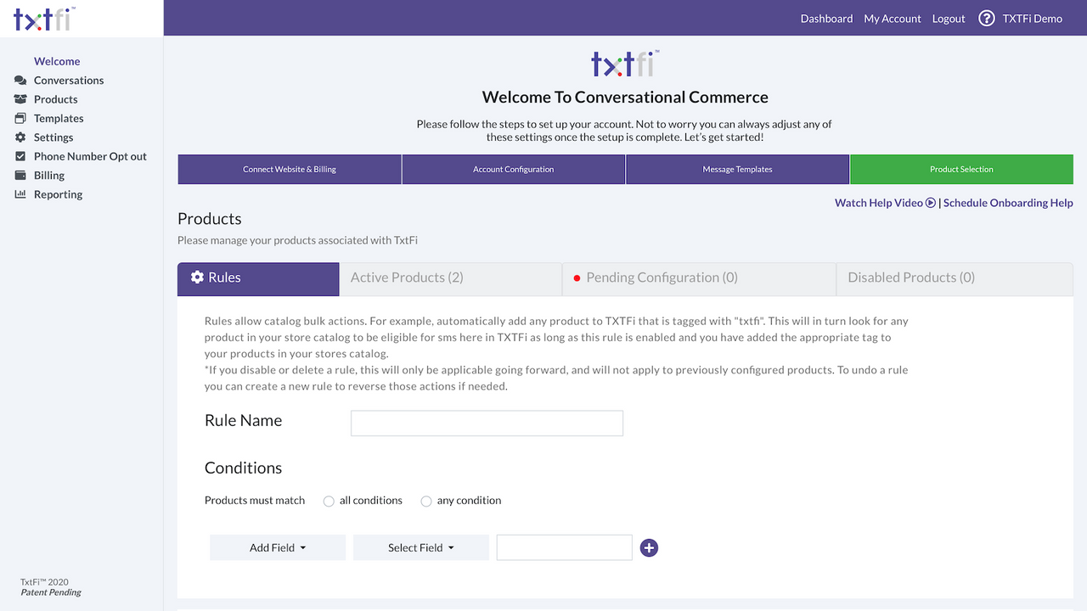Click the Schedule Onboarding Help link
Viewport: 1087px width, 611px height.
point(1007,202)
